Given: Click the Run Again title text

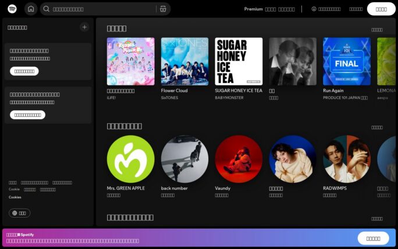Looking at the screenshot, I should (333, 91).
